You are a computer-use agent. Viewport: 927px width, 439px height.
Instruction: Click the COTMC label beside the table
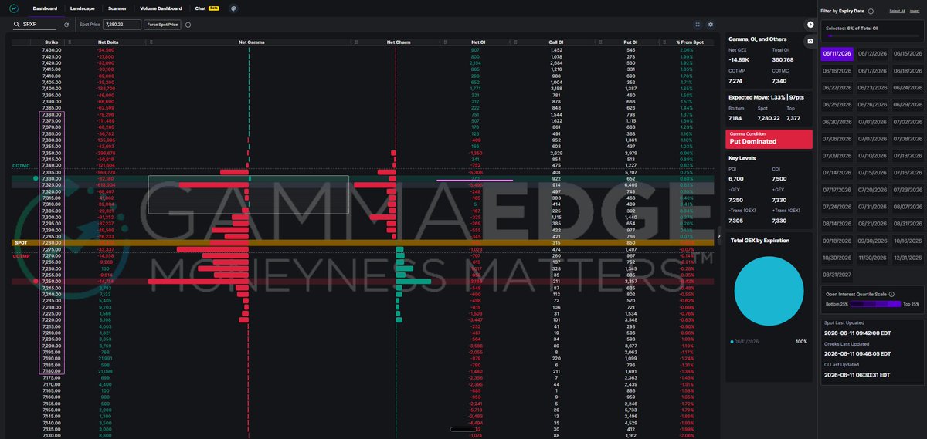pyautogui.click(x=21, y=166)
